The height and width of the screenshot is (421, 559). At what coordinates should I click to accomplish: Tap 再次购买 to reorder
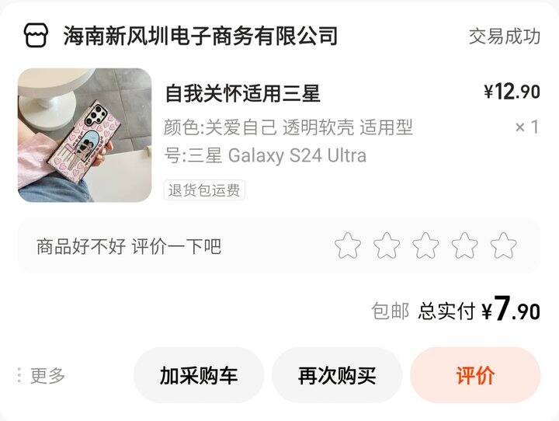click(337, 375)
